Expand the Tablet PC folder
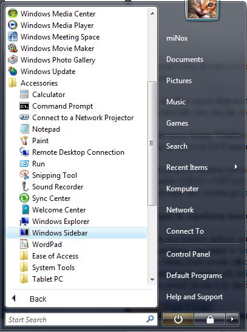 [x=41, y=279]
